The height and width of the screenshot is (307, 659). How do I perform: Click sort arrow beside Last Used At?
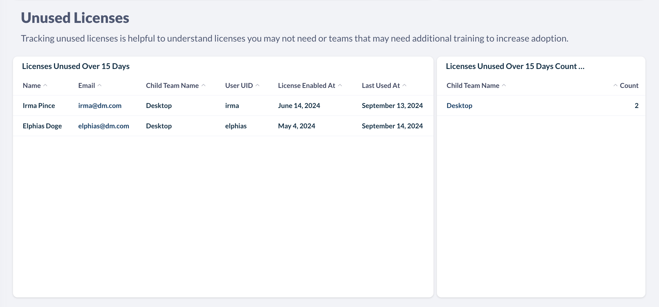point(404,85)
